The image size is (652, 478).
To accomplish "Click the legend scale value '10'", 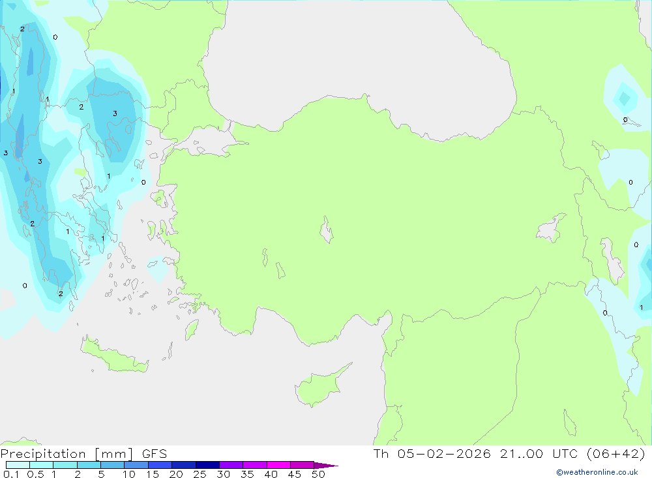I will coord(129,474).
